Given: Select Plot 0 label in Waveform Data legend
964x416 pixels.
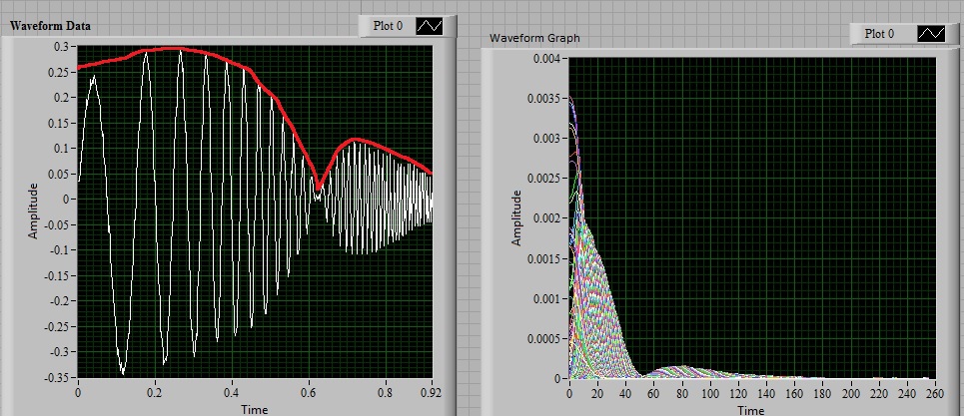Looking at the screenshot, I should [388, 26].
